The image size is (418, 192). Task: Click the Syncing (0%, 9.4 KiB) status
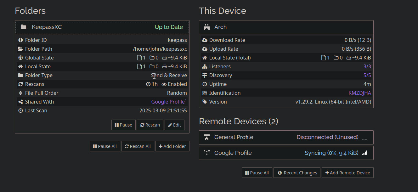pyautogui.click(x=331, y=153)
